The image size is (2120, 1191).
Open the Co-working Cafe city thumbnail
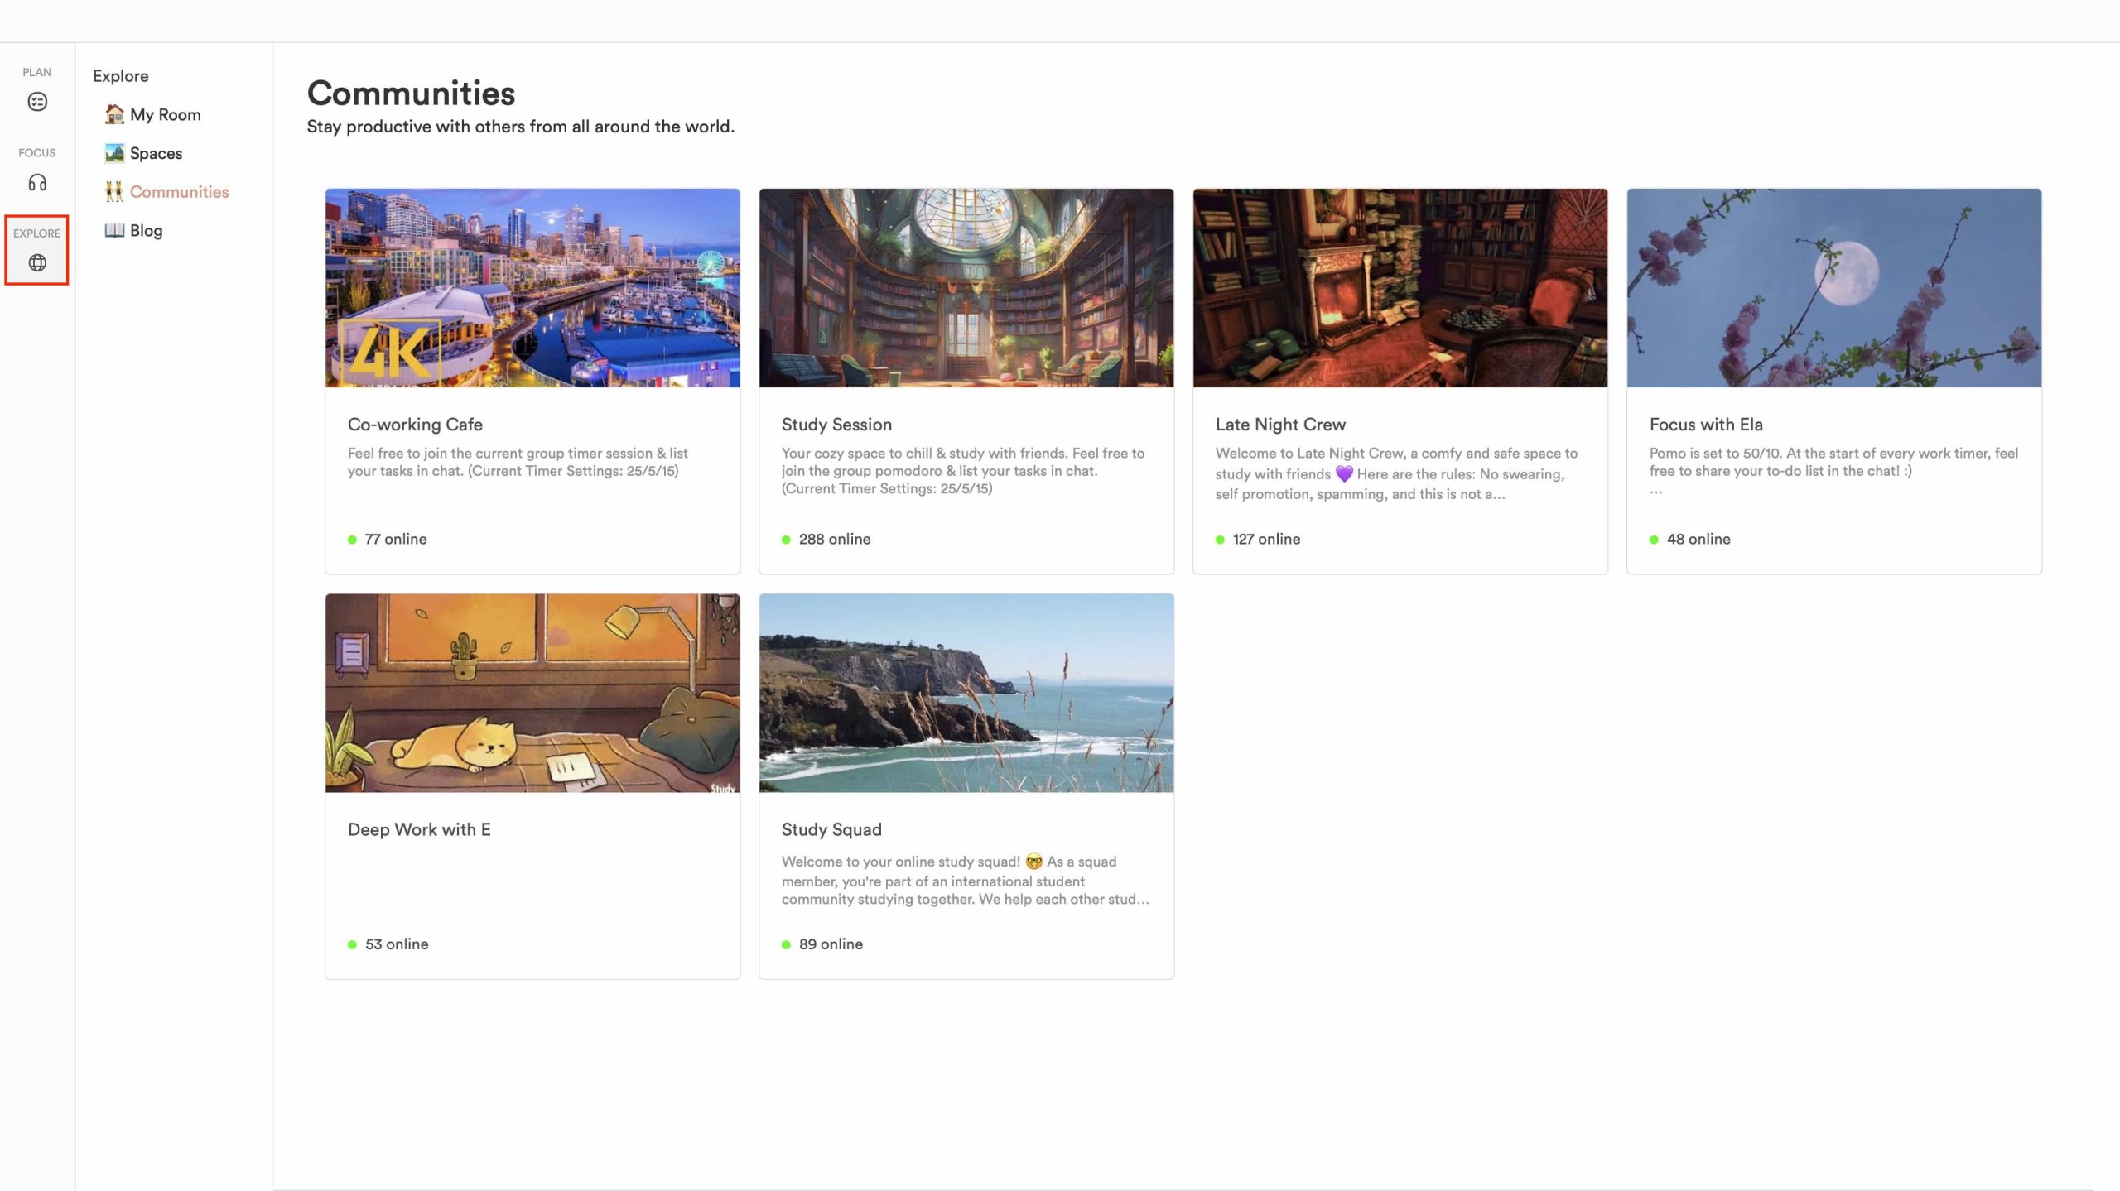[x=532, y=288]
